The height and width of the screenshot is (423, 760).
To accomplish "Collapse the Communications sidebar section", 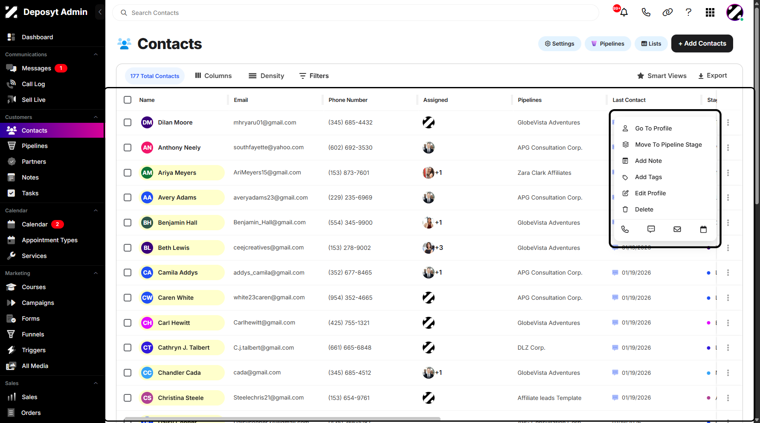I will pyautogui.click(x=96, y=55).
